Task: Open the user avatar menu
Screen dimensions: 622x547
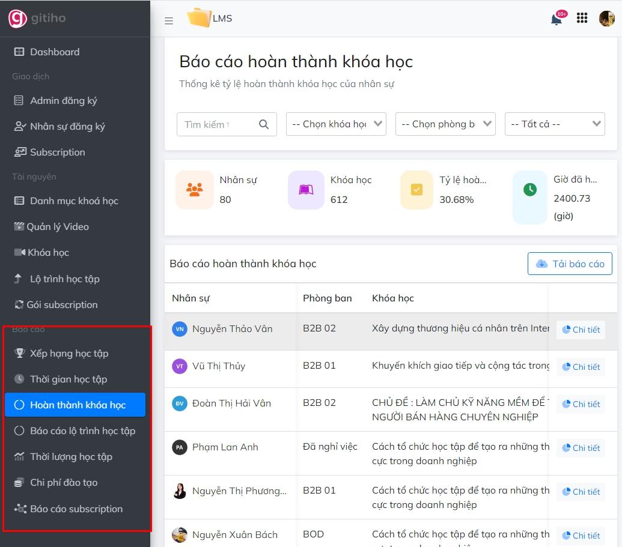Action: click(x=605, y=18)
